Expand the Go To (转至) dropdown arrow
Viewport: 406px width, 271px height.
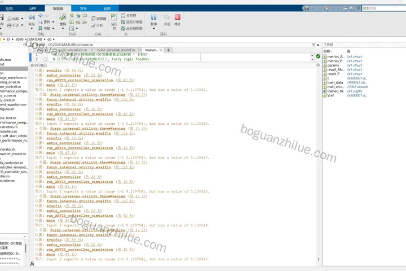click(32, 28)
